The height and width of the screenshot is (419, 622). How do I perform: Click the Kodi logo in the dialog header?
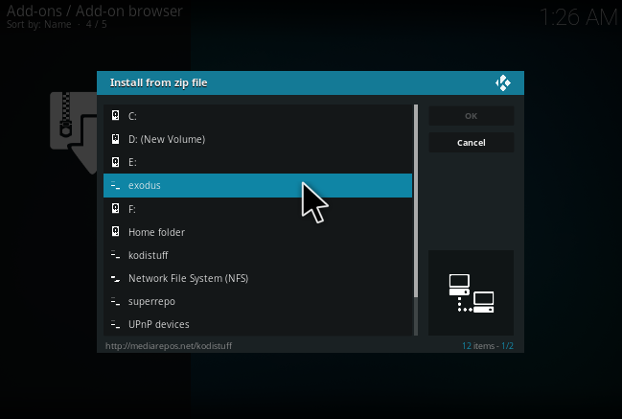[x=503, y=82]
